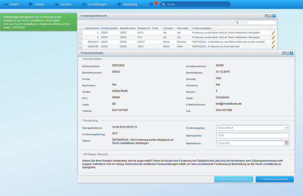Edit the claim with Bestellnummer 20003
Viewport: 303px width, 196px height.
click(x=273, y=37)
